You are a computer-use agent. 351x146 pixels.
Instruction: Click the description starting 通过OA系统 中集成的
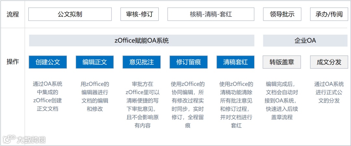pos(48,96)
